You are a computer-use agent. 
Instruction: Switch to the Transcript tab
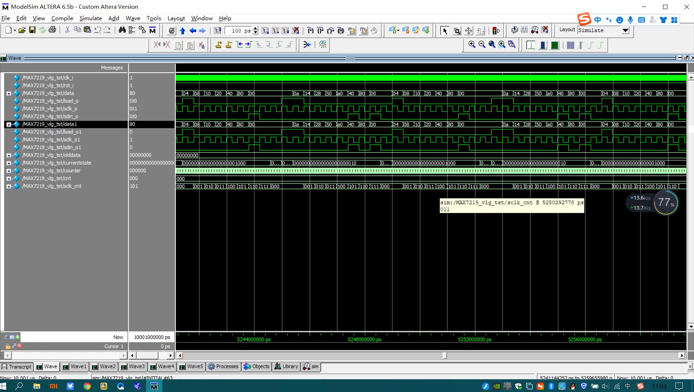[17, 366]
